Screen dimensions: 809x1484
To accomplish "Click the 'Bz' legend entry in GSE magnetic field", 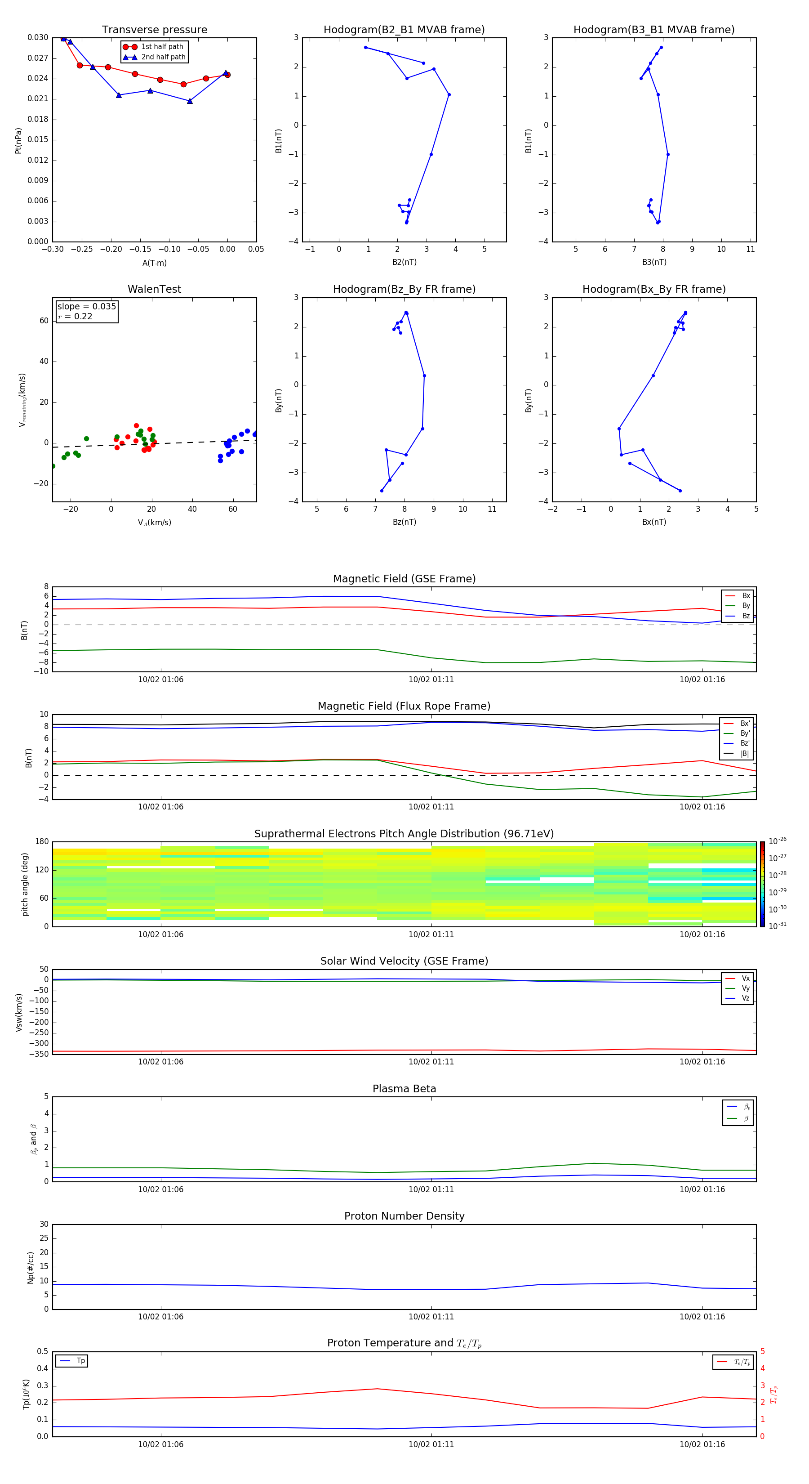I will (x=738, y=616).
